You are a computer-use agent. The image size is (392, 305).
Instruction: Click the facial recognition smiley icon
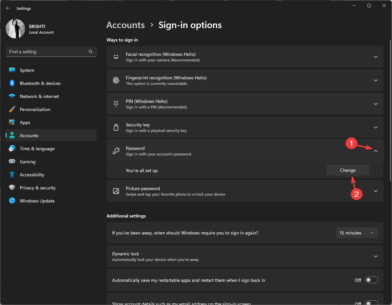pos(116,57)
